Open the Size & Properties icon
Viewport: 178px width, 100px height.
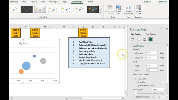[x=145, y=39]
